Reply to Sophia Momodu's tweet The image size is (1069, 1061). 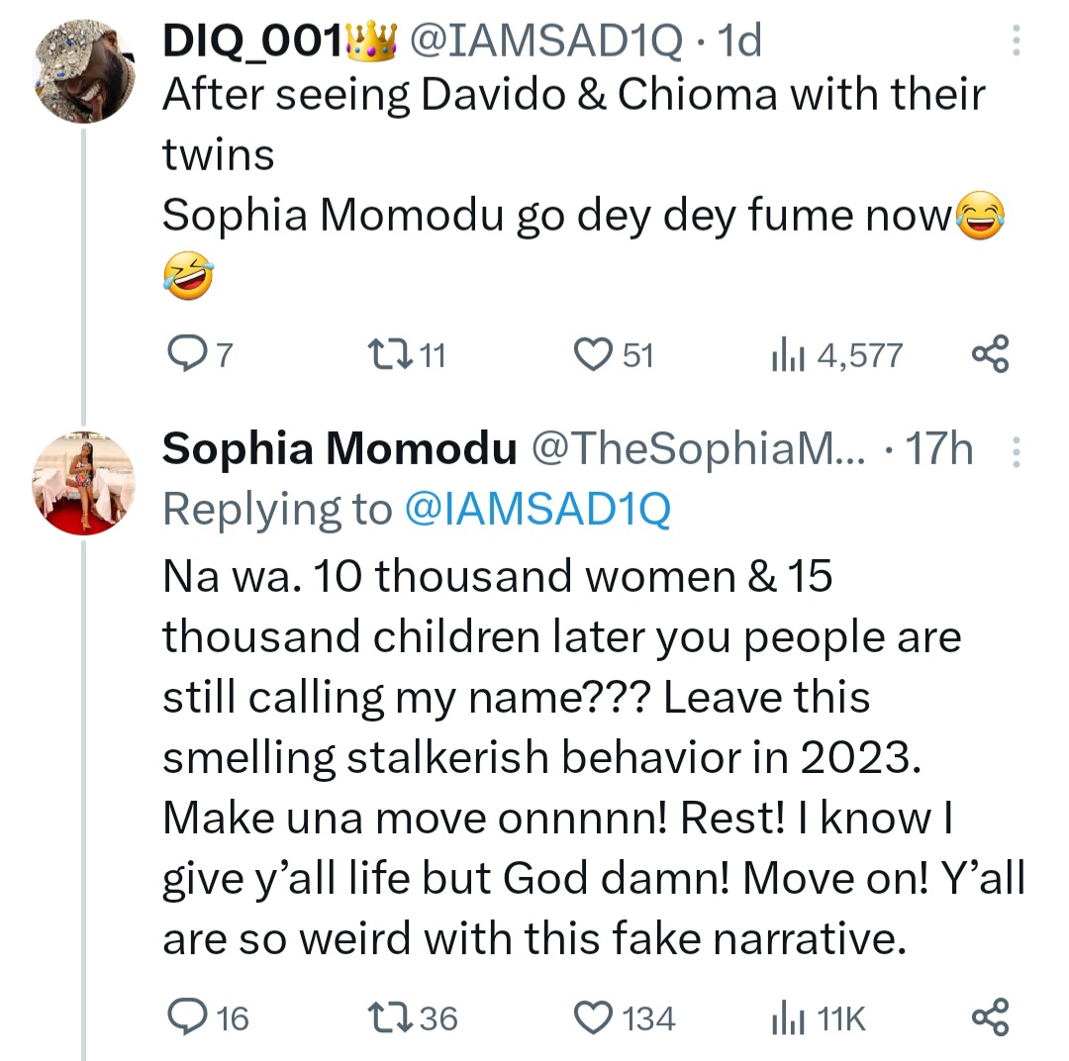coord(184,1016)
